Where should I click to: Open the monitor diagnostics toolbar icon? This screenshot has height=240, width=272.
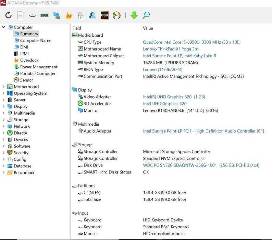[x=57, y=15]
